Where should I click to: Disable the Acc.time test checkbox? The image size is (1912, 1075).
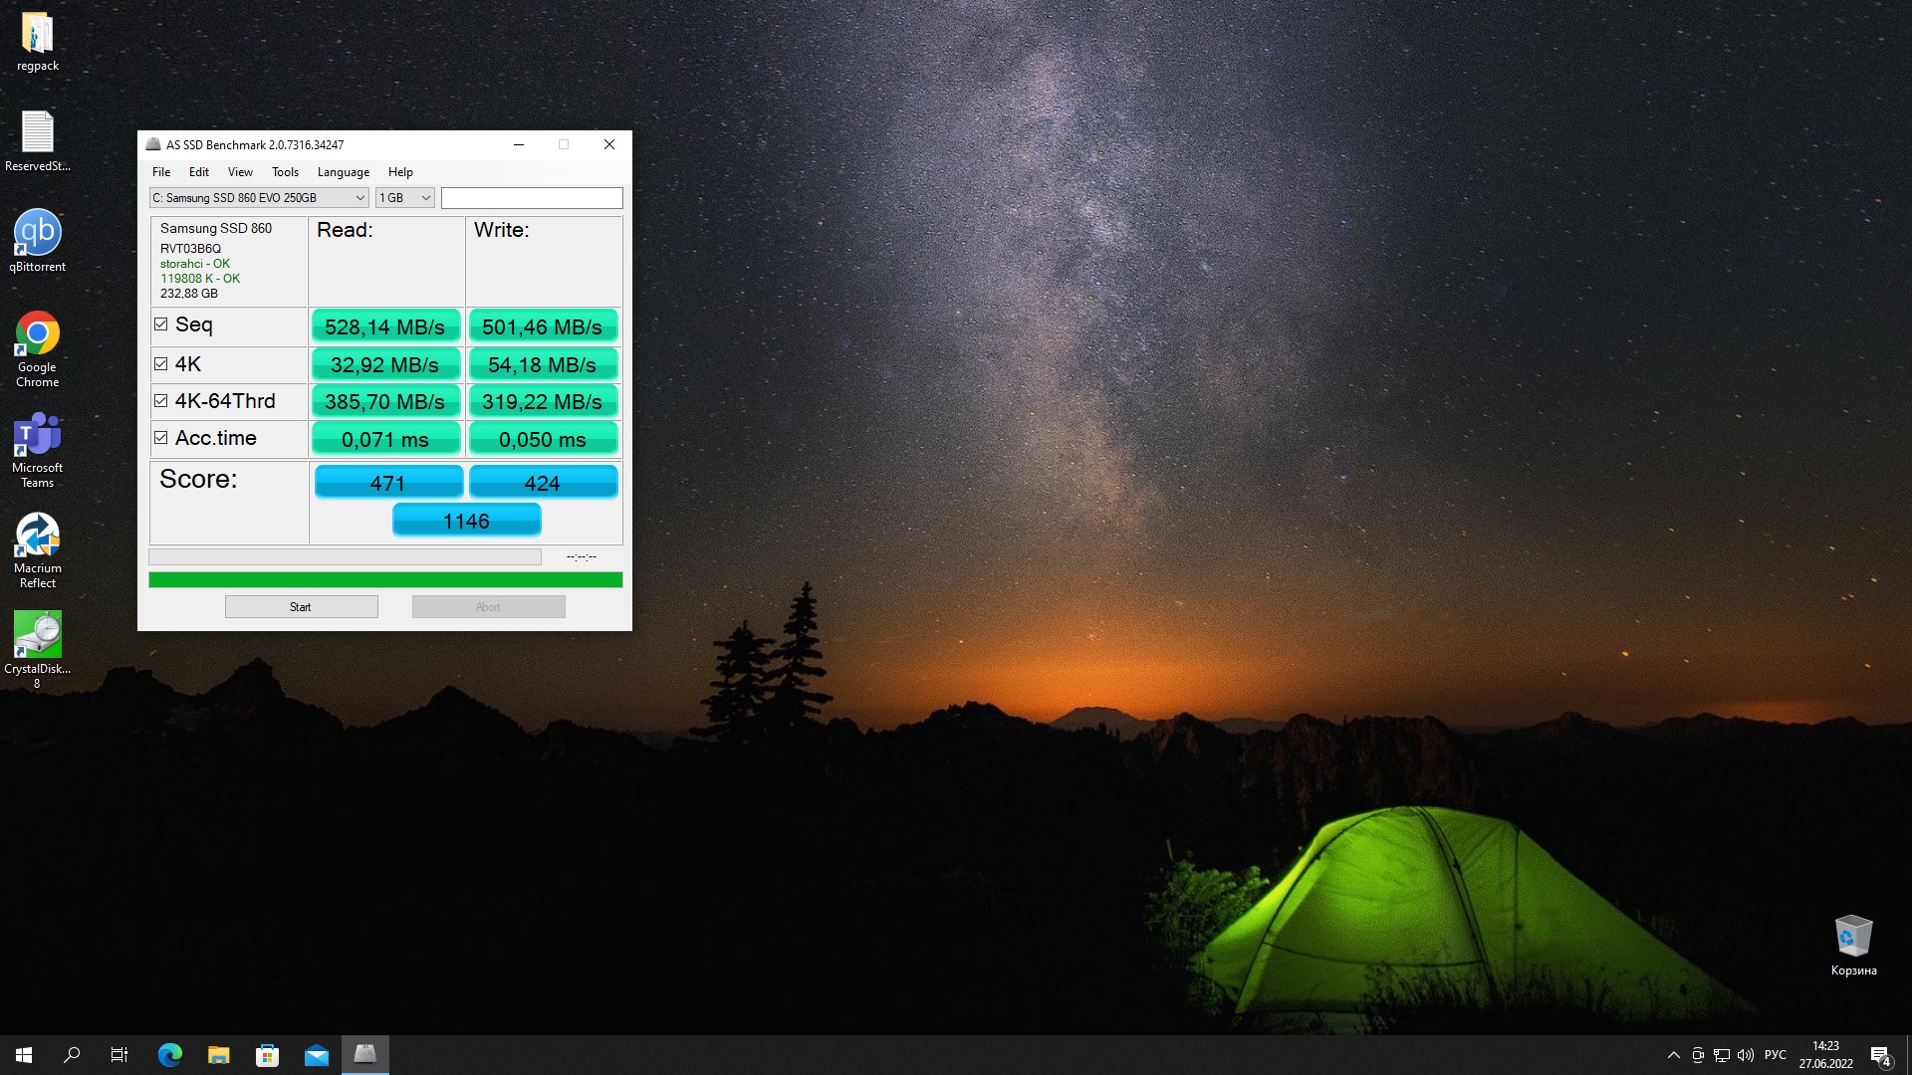click(x=161, y=438)
